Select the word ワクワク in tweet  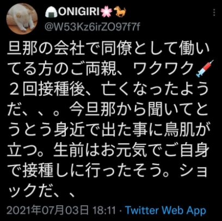tap(163, 69)
